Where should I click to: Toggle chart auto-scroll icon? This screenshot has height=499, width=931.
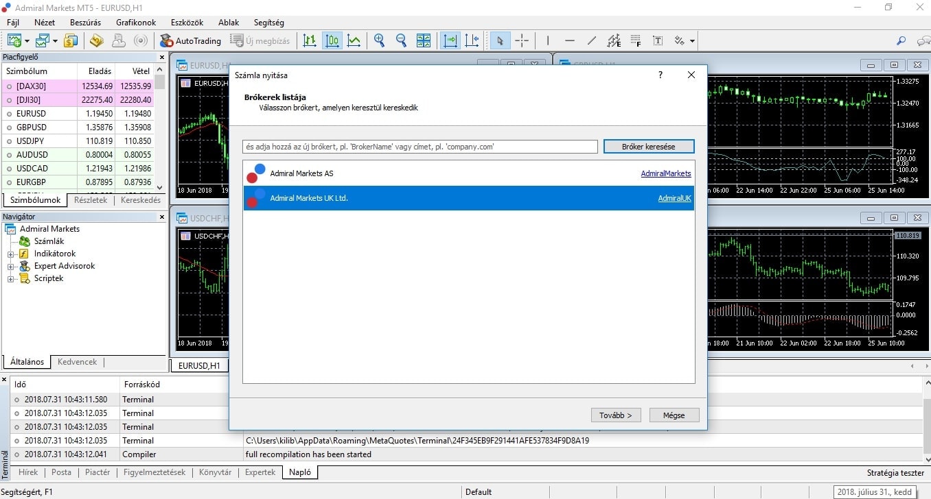pos(450,40)
